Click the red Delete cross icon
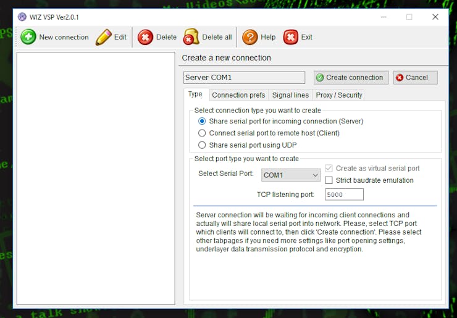This screenshot has width=457, height=318. tap(145, 37)
